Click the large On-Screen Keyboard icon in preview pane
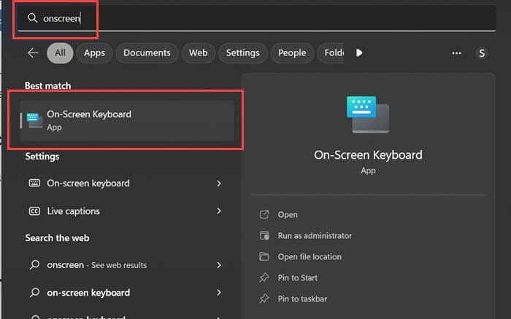The image size is (511, 319). coord(368,114)
